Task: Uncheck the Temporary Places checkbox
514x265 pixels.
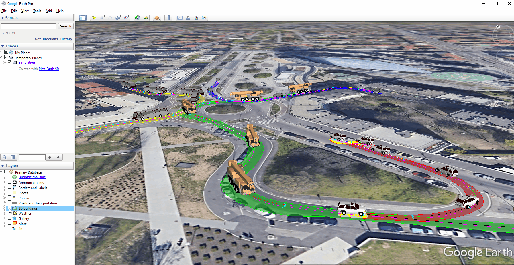Action: coord(6,57)
